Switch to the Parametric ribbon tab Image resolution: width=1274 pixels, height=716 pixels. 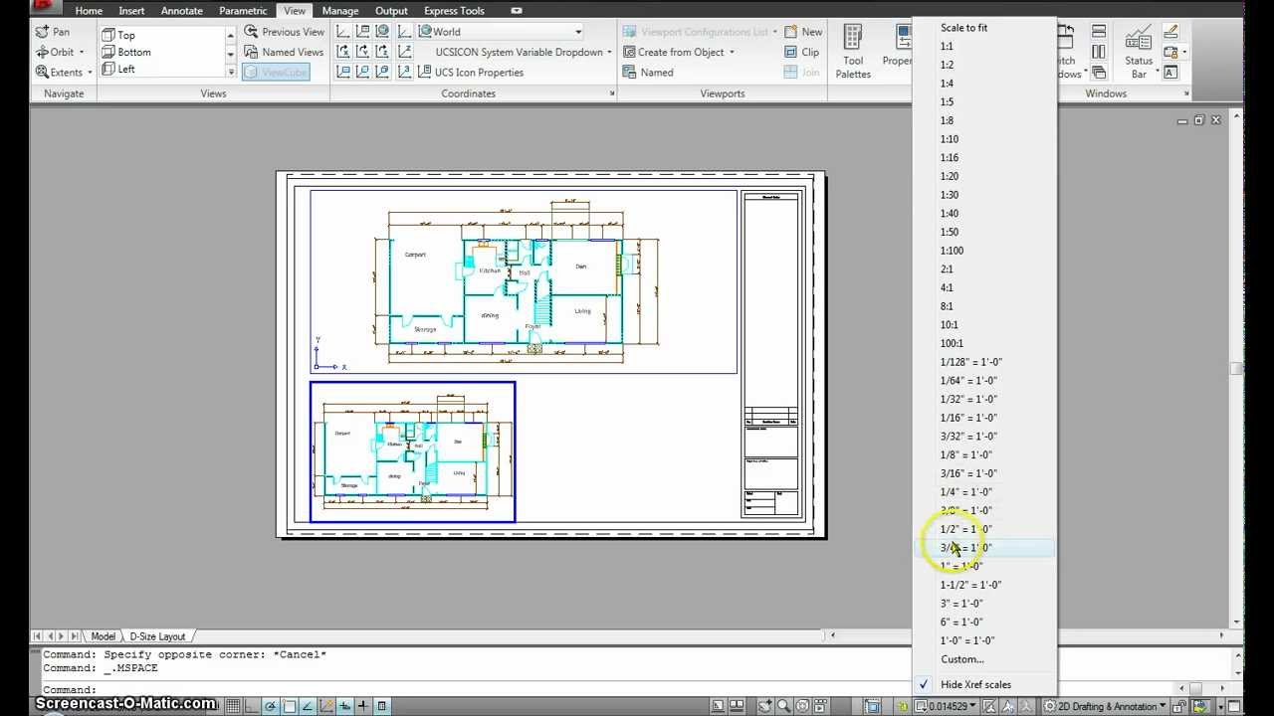(x=243, y=11)
